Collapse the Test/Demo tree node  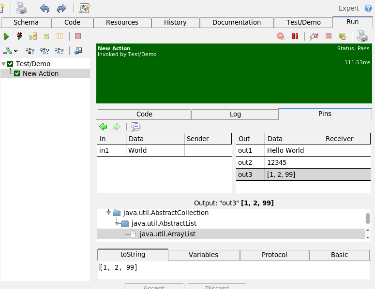(x=4, y=64)
